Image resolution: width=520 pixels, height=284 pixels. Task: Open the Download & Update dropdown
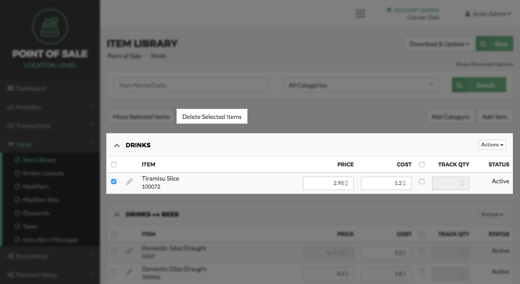(439, 44)
